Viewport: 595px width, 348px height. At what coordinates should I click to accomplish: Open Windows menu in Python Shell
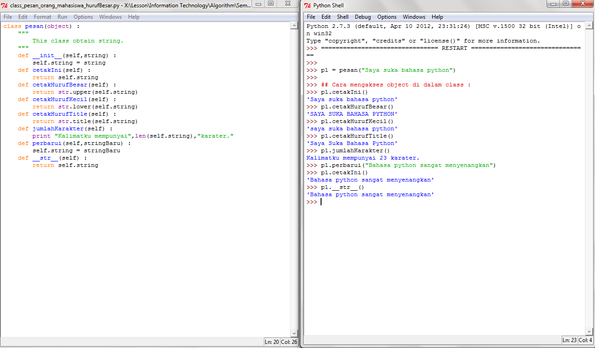point(414,17)
